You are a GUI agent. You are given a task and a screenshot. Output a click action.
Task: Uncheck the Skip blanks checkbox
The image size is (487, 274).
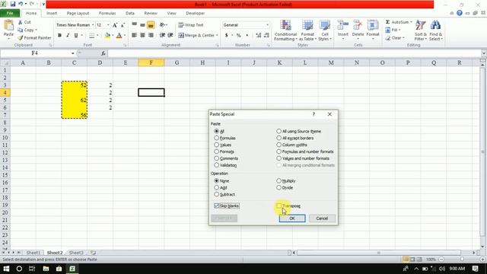click(216, 206)
